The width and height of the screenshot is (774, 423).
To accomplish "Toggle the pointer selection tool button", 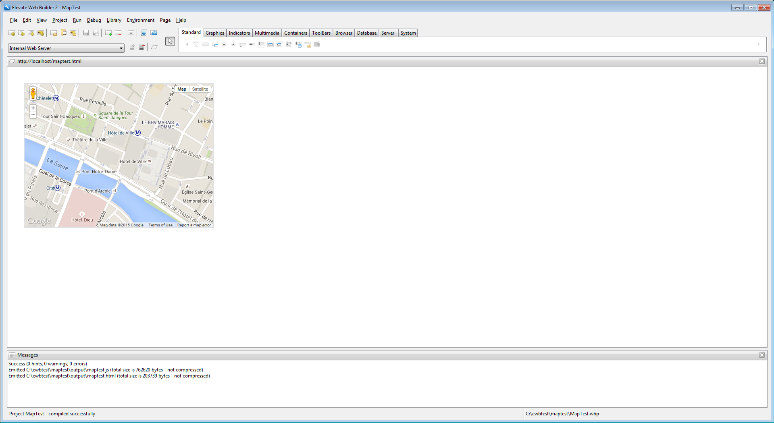I will pos(170,41).
